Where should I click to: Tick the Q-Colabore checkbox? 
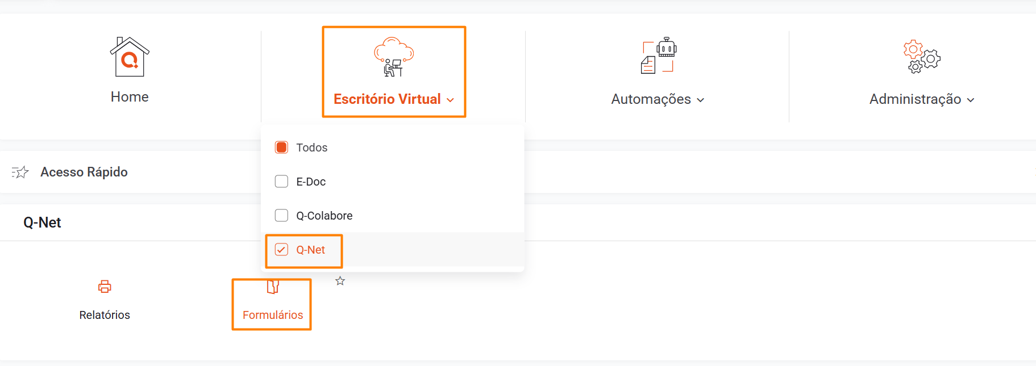pyautogui.click(x=281, y=216)
